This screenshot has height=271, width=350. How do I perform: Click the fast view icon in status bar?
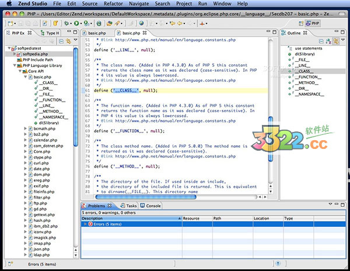point(10,264)
